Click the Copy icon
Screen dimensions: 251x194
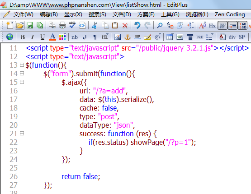click(105, 25)
